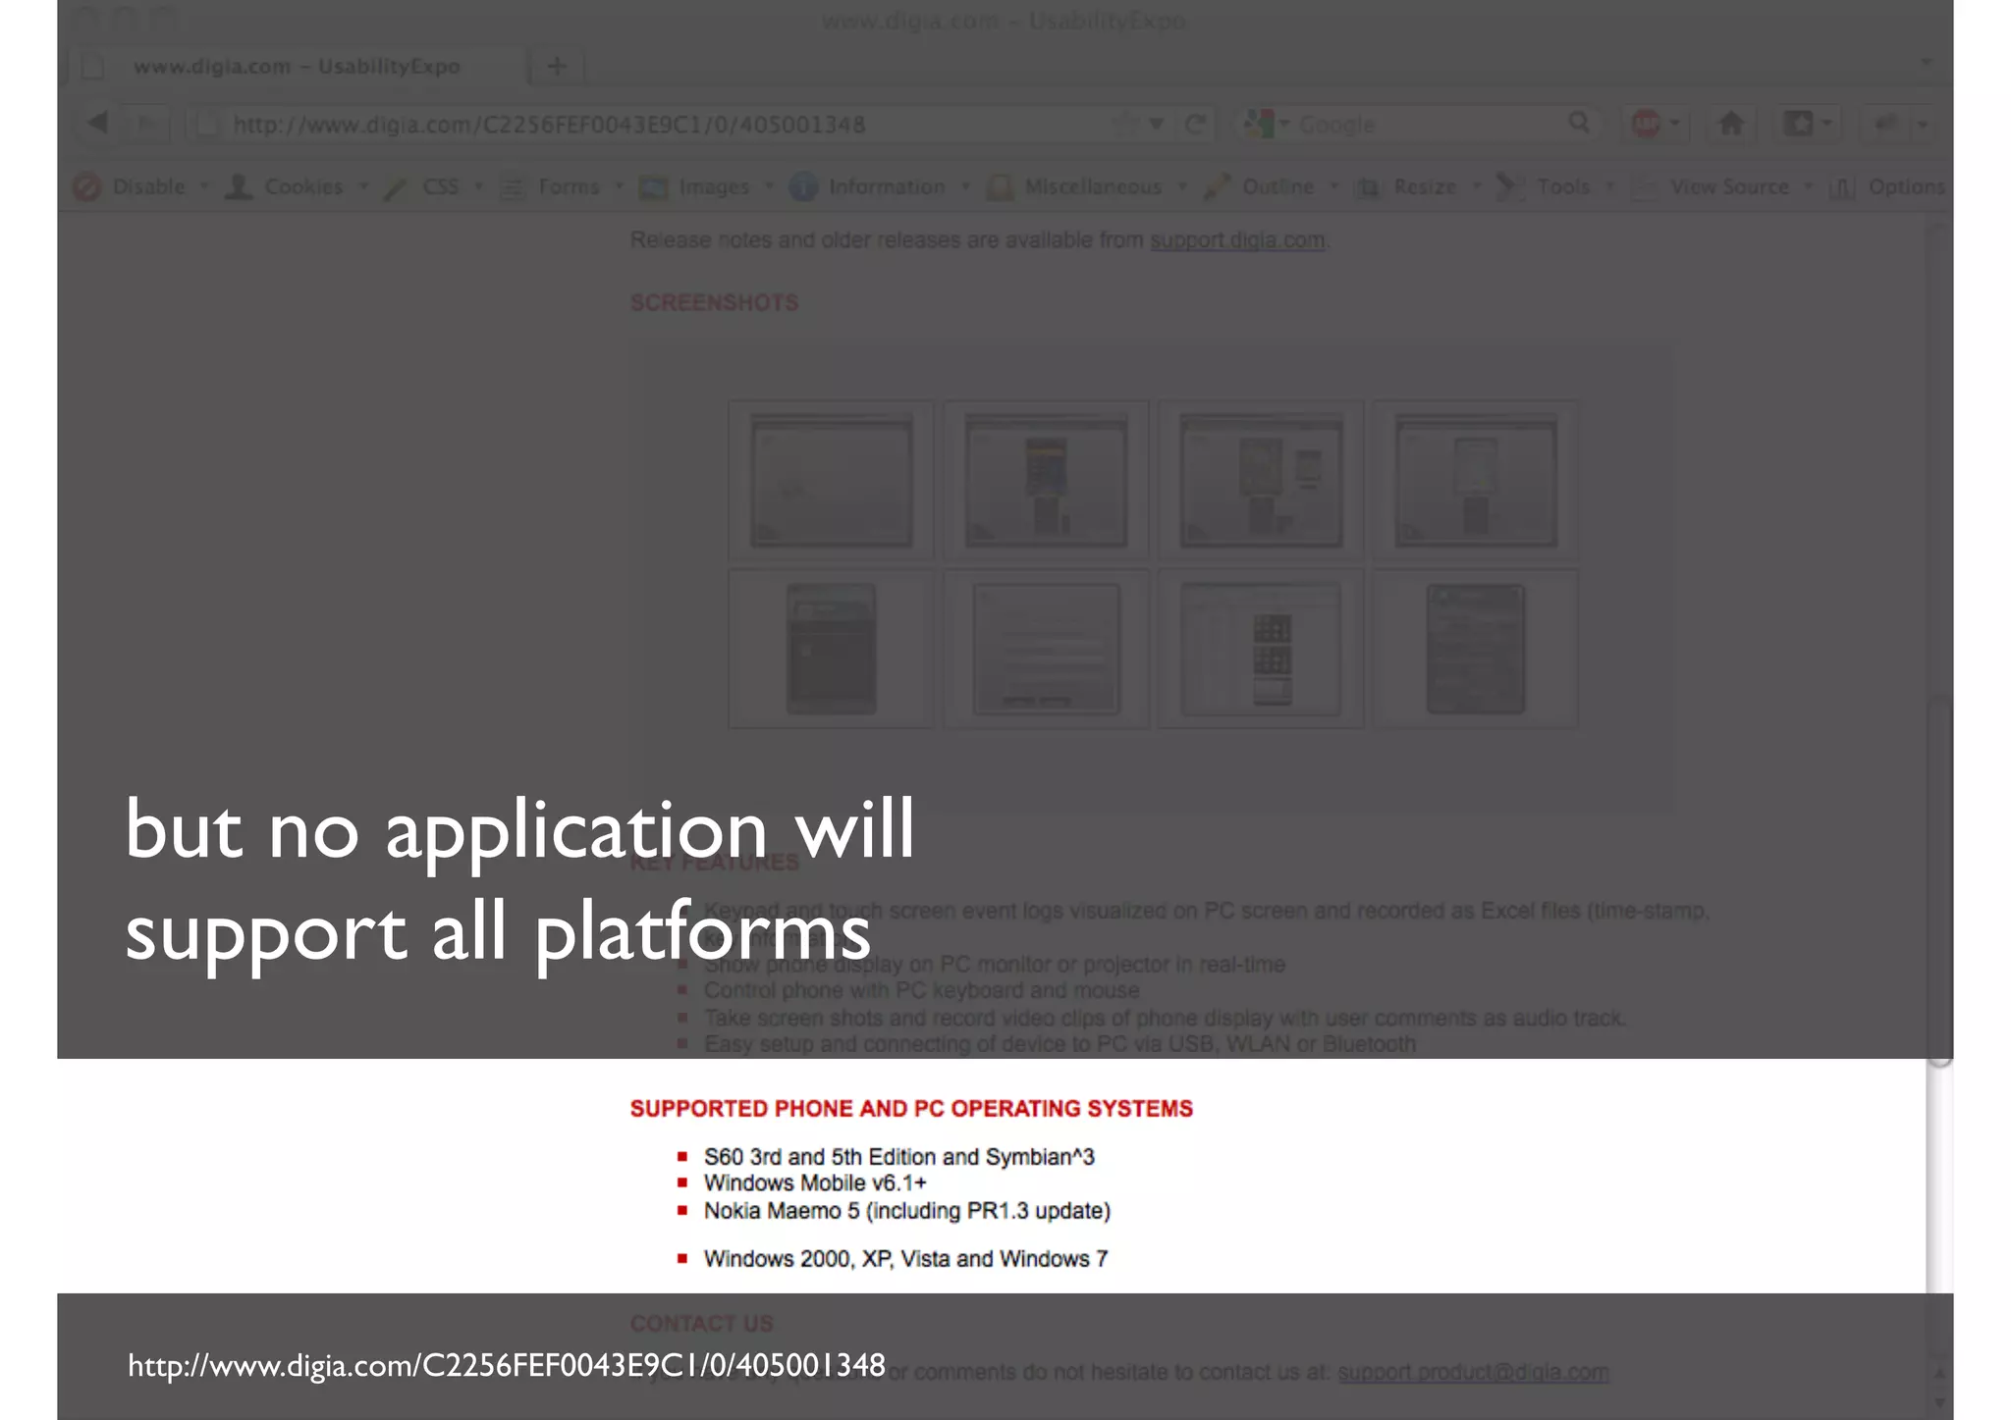Click the Google search magnifier icon
Image resolution: width=2011 pixels, height=1420 pixels.
1579,123
